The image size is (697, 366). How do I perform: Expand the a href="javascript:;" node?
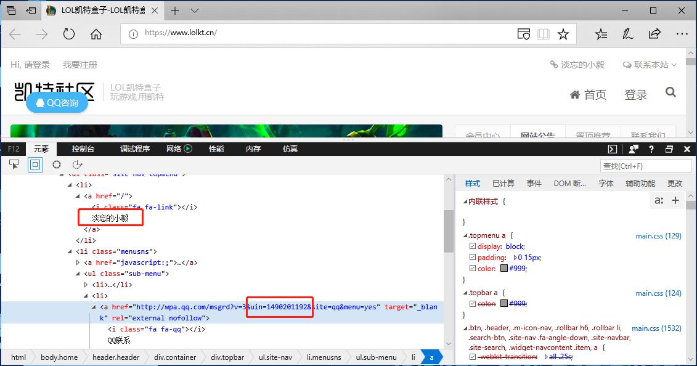click(x=78, y=262)
